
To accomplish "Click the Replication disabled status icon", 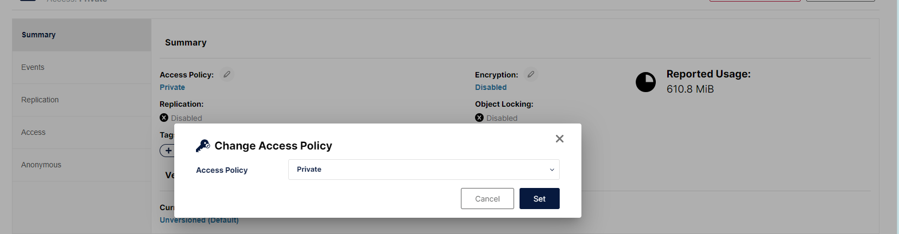I will click(x=164, y=118).
